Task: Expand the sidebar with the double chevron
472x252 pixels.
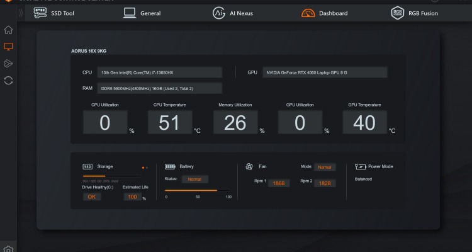Action: (x=21, y=13)
